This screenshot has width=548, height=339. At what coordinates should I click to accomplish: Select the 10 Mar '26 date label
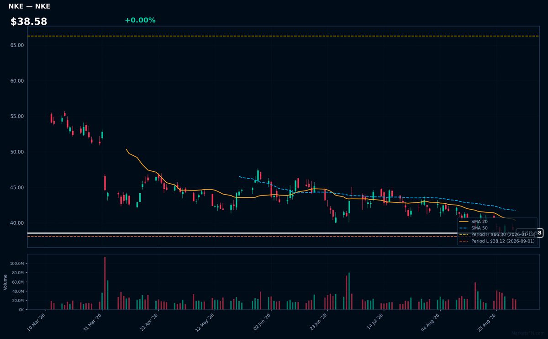[37, 323]
